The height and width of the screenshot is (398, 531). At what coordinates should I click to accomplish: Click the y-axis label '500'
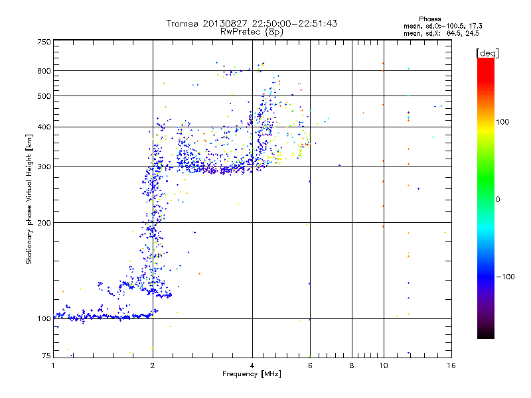pos(44,96)
